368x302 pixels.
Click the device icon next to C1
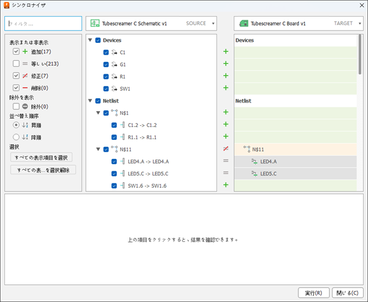point(114,52)
